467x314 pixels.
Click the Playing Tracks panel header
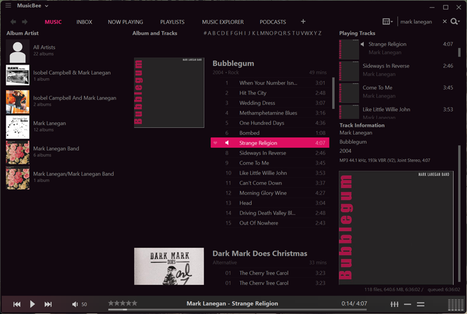pyautogui.click(x=357, y=33)
